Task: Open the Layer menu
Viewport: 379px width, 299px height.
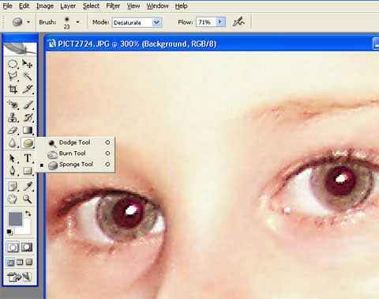Action: 68,6
